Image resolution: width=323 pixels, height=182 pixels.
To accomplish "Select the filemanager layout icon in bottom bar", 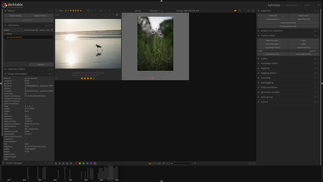I will click(150, 163).
